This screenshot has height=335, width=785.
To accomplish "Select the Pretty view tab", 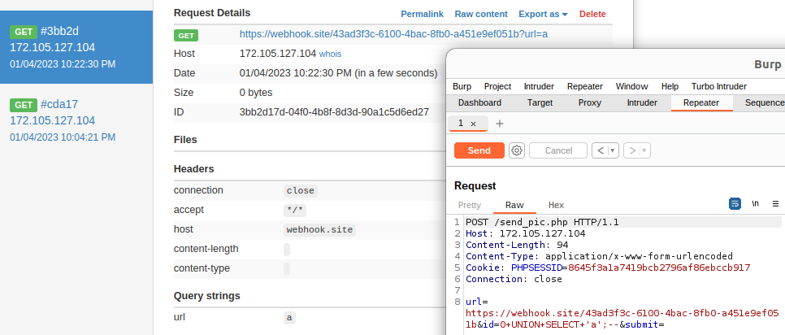I will (470, 205).
